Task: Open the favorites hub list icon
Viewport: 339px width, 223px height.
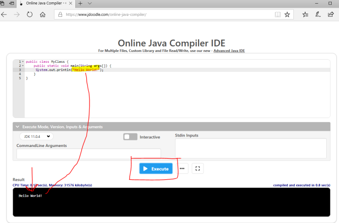Action: point(305,15)
